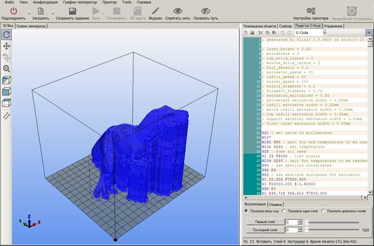Click Последний слой spinner arrows
Viewport: 374px width, 246px height.
(x=300, y=230)
